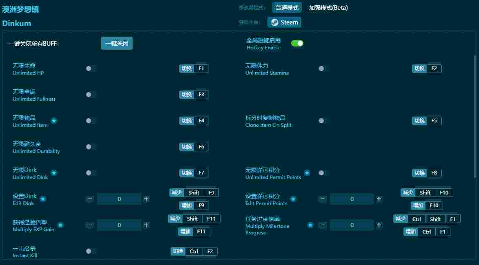Click F4 hotkey button for Unlimited Item
This screenshot has width=479, height=265.
pos(194,121)
